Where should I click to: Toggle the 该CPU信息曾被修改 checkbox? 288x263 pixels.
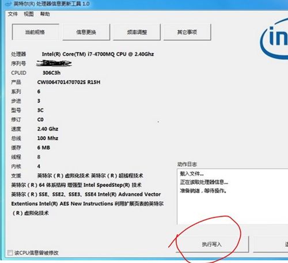pos(10,253)
